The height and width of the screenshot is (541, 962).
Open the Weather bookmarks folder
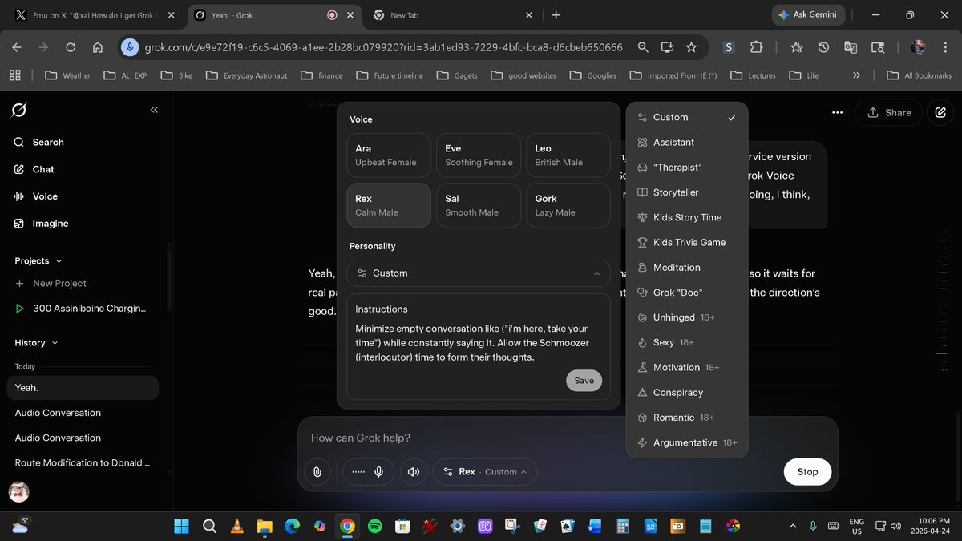[x=68, y=75]
